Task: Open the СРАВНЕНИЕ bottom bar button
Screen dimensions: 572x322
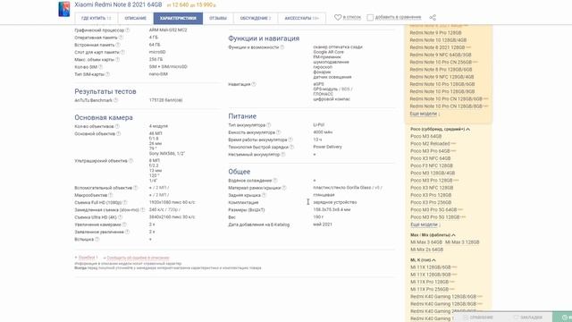Action: [478, 318]
